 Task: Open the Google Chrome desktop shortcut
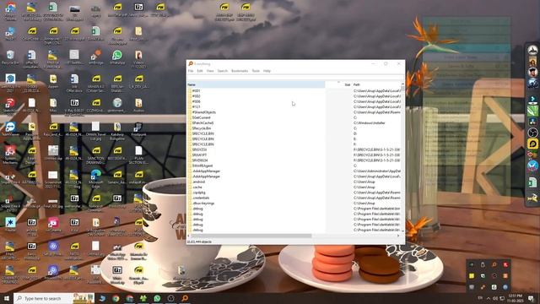(x=10, y=11)
